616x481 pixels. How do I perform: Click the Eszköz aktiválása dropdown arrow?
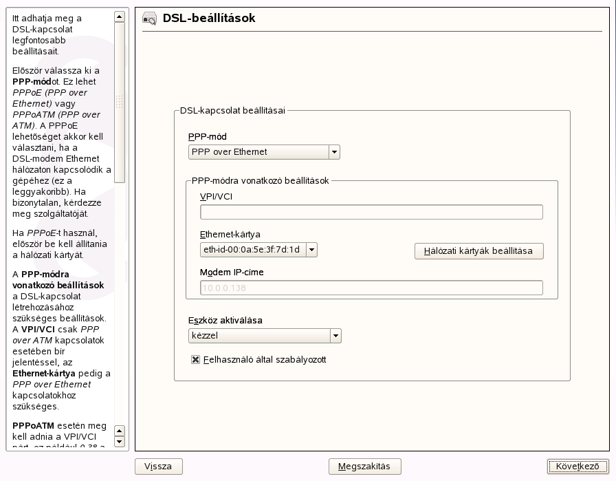click(335, 336)
